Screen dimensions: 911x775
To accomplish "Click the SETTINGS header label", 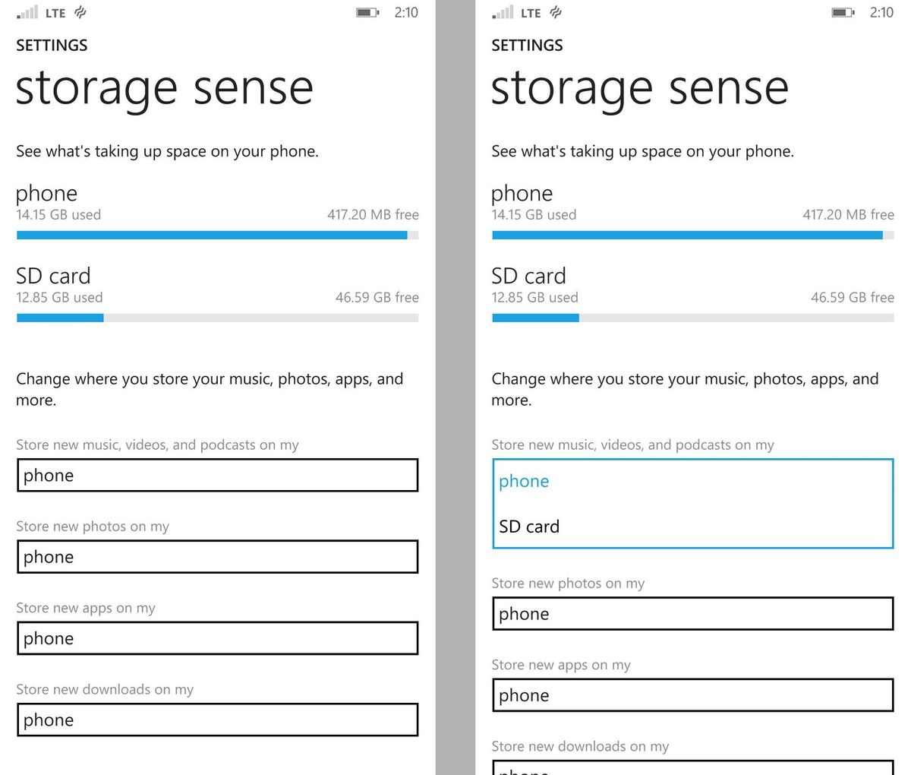I will pos(51,46).
